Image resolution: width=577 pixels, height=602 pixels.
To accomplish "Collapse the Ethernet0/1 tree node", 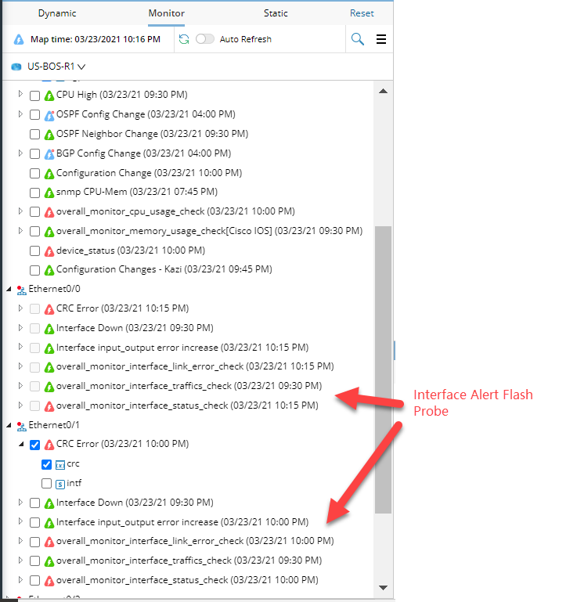I will coord(9,425).
